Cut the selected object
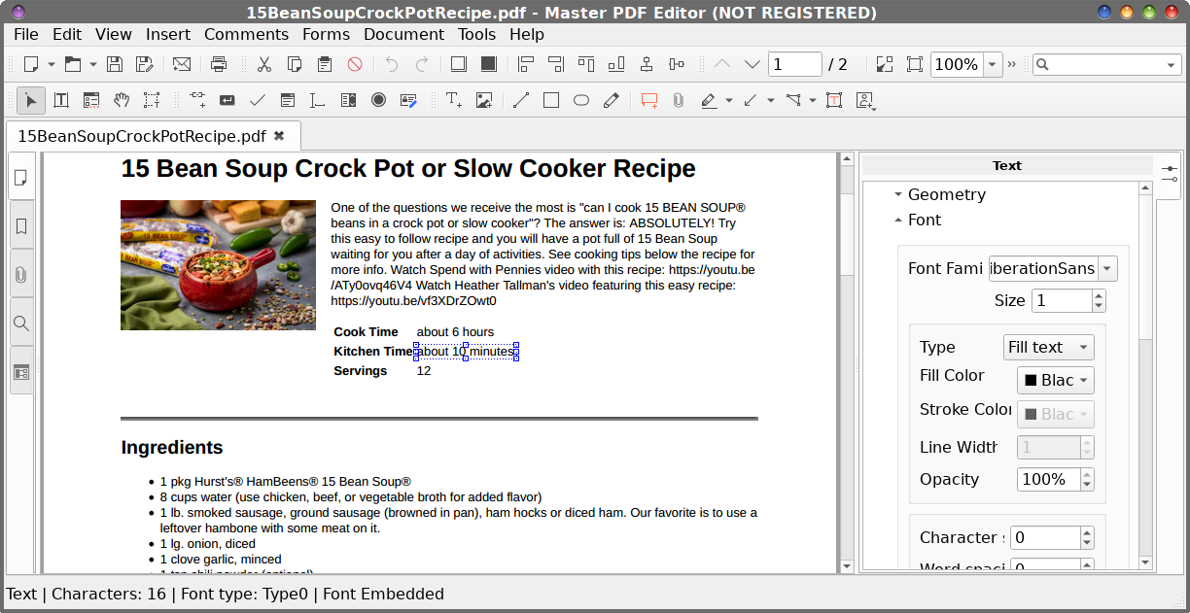This screenshot has height=613, width=1190. [263, 64]
